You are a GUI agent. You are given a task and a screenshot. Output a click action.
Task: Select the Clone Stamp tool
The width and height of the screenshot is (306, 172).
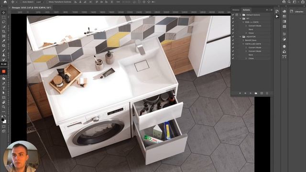pos(3,55)
